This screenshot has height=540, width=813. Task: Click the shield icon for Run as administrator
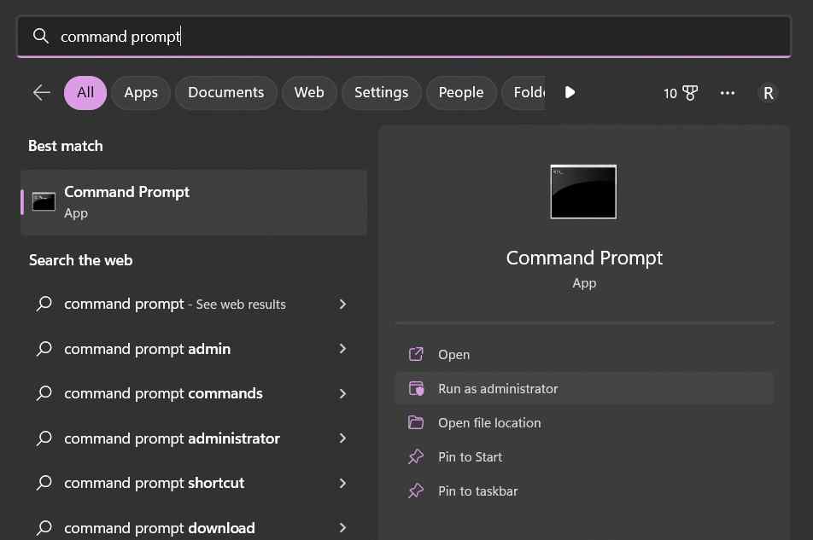click(x=416, y=388)
